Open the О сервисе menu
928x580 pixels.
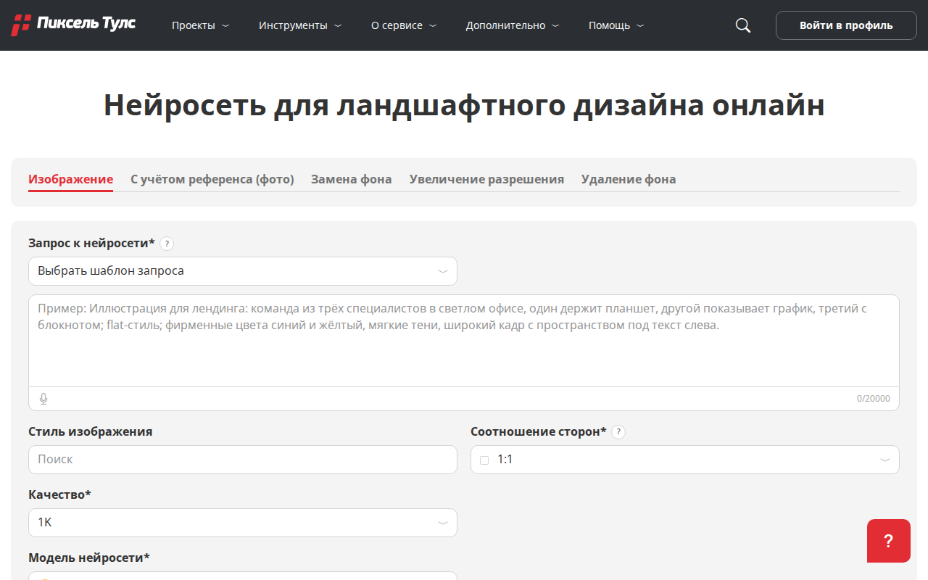point(404,25)
